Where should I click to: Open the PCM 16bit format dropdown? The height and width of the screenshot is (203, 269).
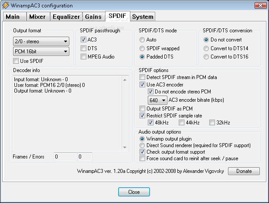41,52
